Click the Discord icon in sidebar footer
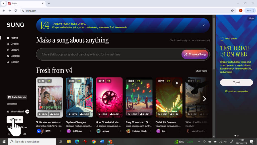The height and width of the screenshot is (145, 257). pyautogui.click(x=25, y=134)
